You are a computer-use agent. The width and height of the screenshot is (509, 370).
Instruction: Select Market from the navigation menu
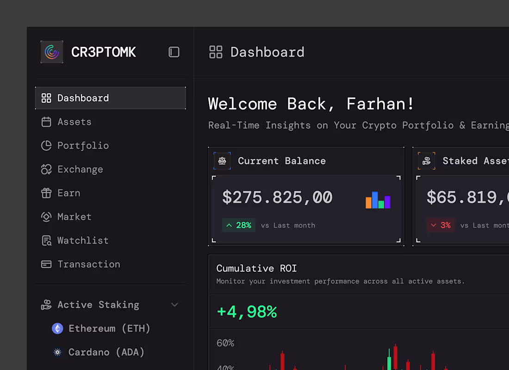(74, 216)
